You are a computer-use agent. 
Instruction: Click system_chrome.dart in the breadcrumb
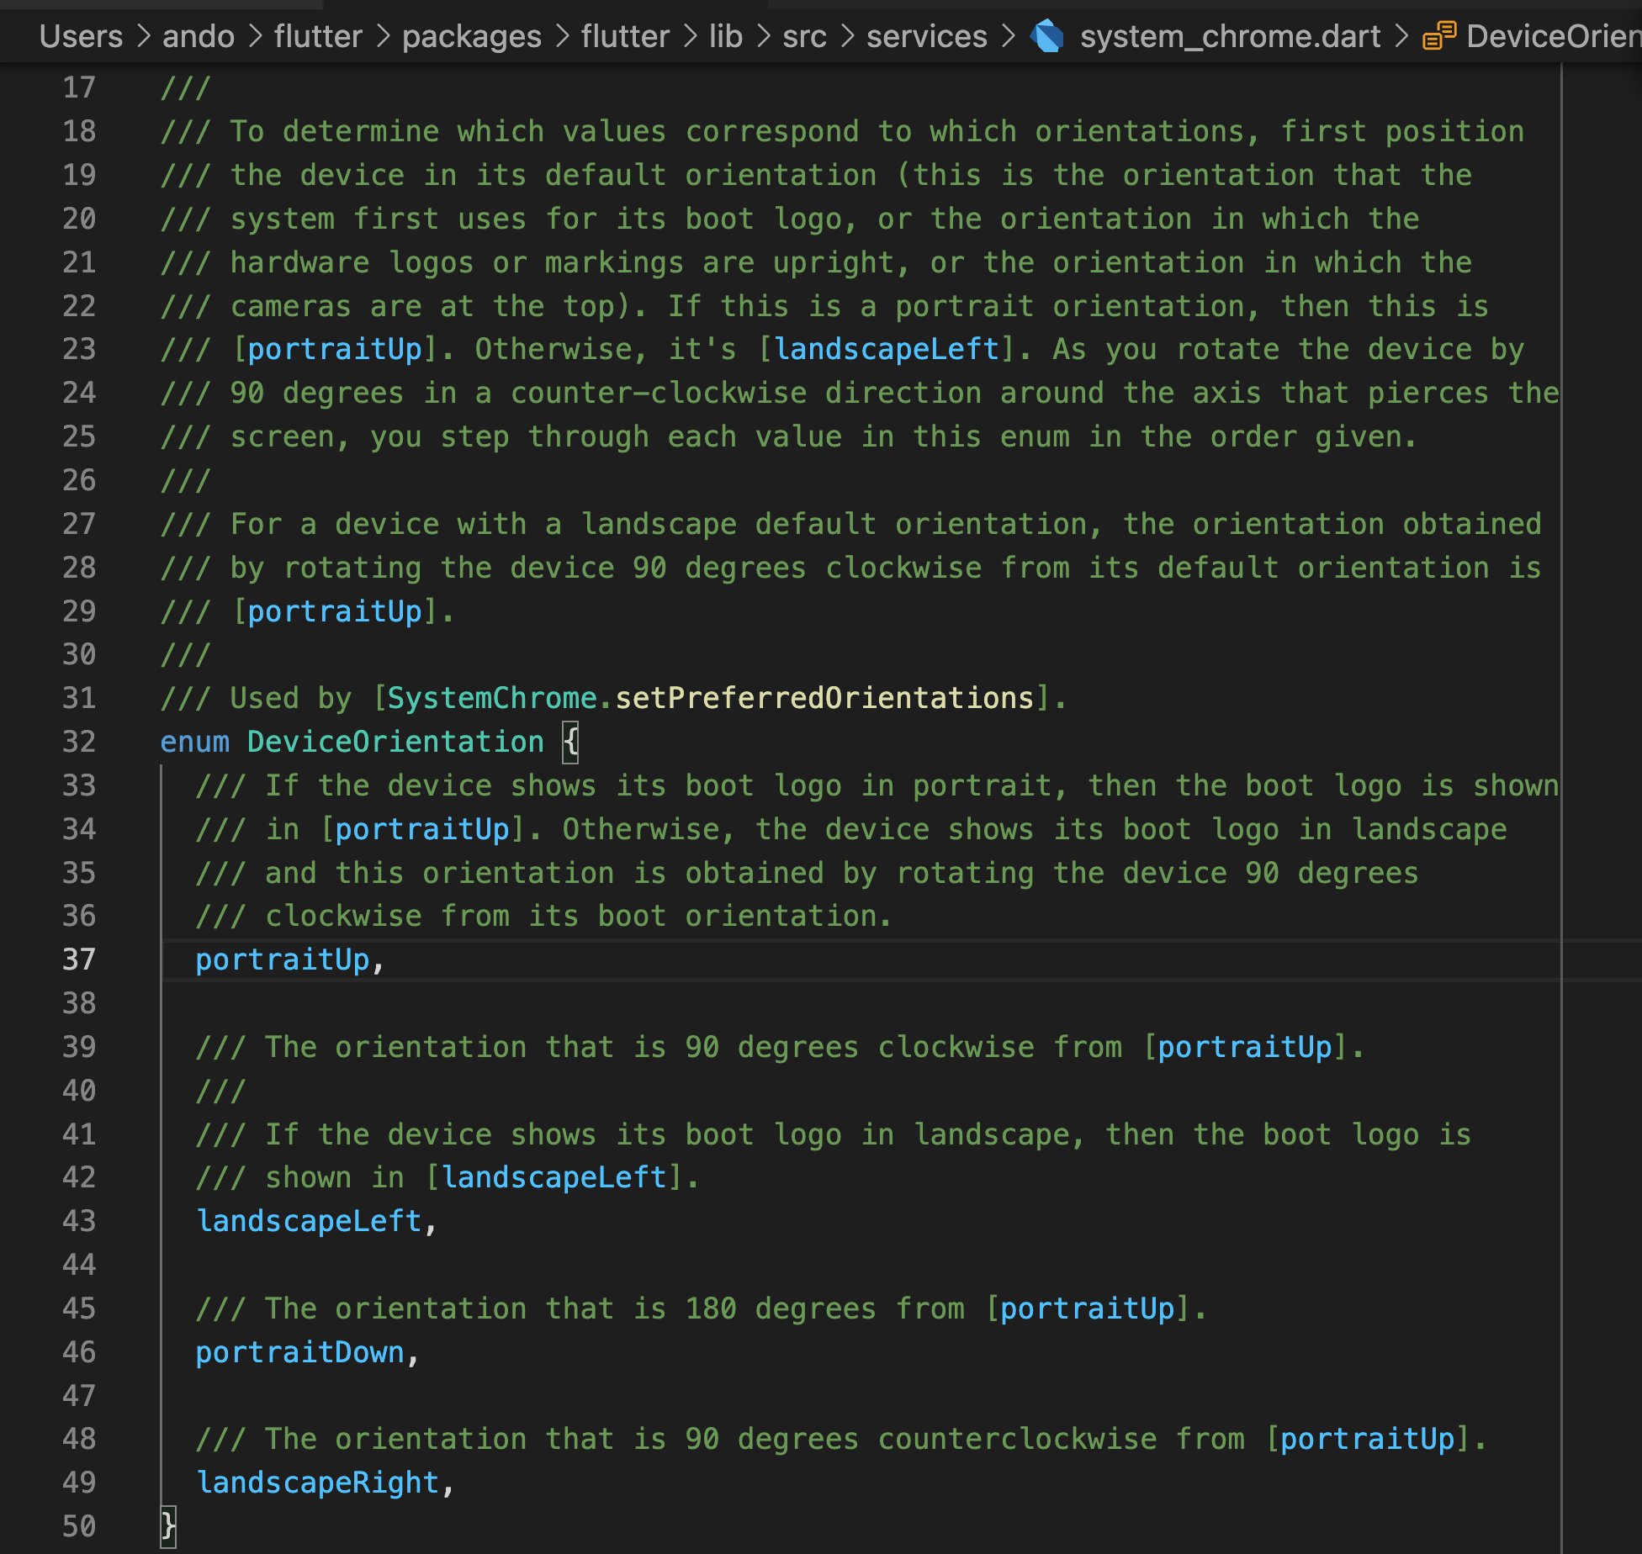pos(1230,36)
